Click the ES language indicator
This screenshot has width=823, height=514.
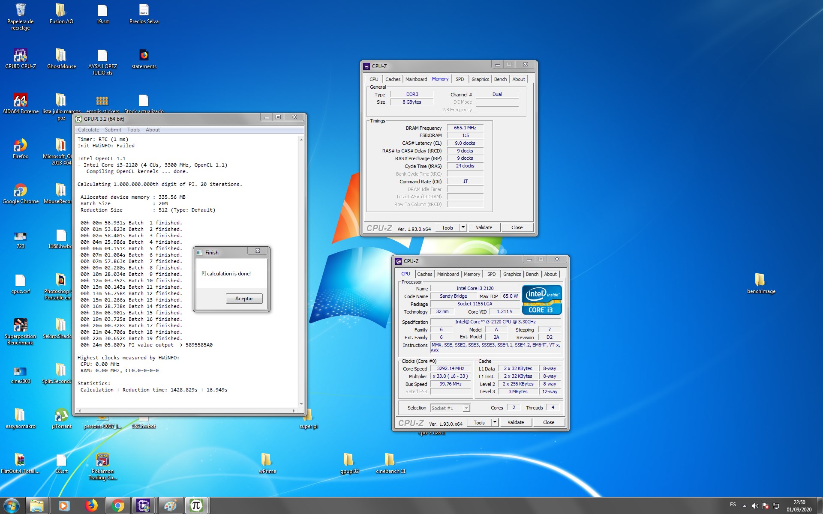(733, 505)
